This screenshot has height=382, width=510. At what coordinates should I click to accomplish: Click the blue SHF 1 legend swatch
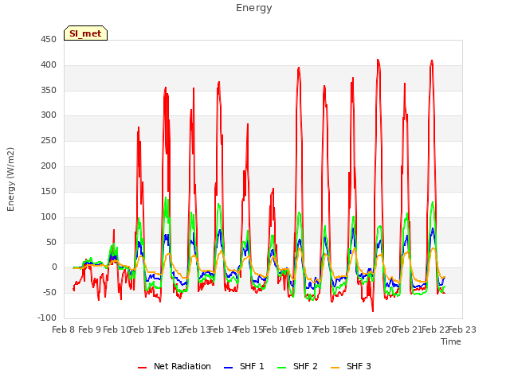point(229,368)
